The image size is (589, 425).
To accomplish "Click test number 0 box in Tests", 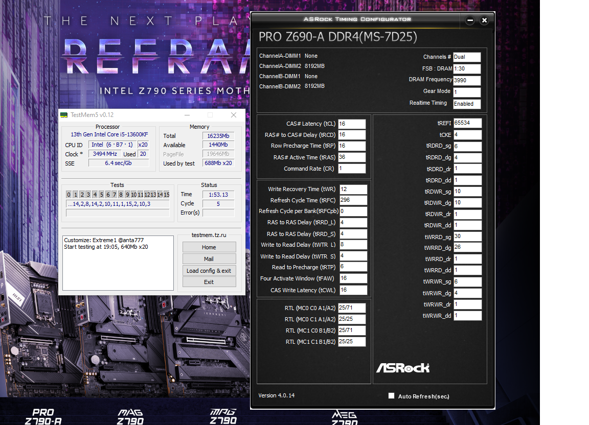I will [69, 195].
